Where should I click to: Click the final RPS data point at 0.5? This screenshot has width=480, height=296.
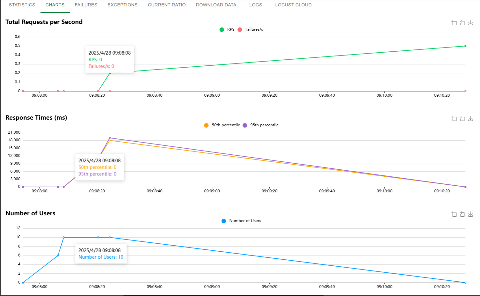[465, 46]
